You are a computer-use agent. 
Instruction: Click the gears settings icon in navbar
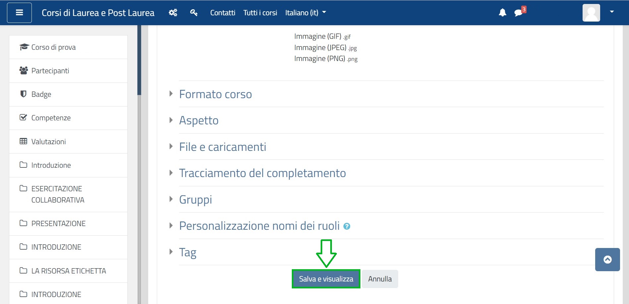click(173, 13)
